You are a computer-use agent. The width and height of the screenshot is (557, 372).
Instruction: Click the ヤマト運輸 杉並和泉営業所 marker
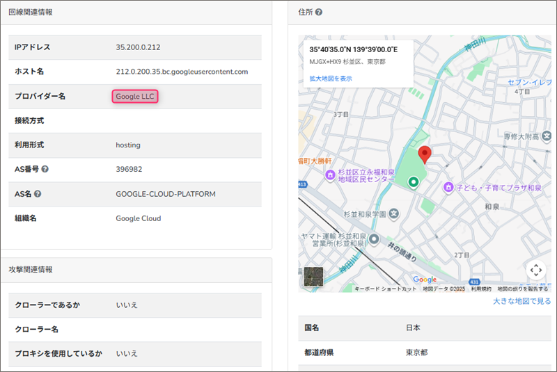pyautogui.click(x=374, y=240)
